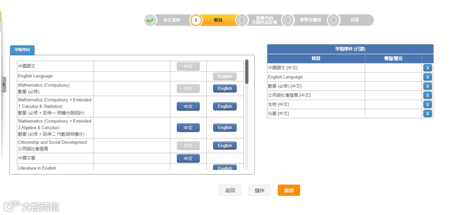455x215 pixels.
Task: Go to 科目 step
Action: pyautogui.click(x=218, y=20)
